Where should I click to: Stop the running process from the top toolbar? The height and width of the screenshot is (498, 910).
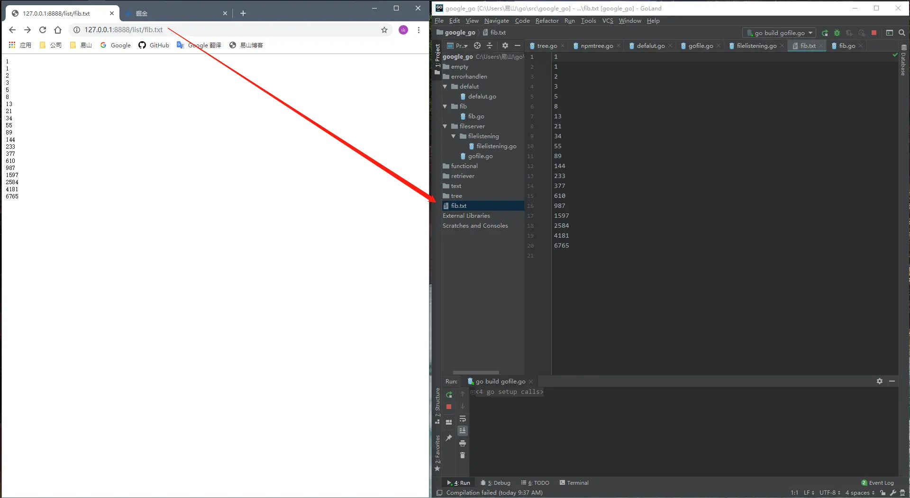(874, 33)
